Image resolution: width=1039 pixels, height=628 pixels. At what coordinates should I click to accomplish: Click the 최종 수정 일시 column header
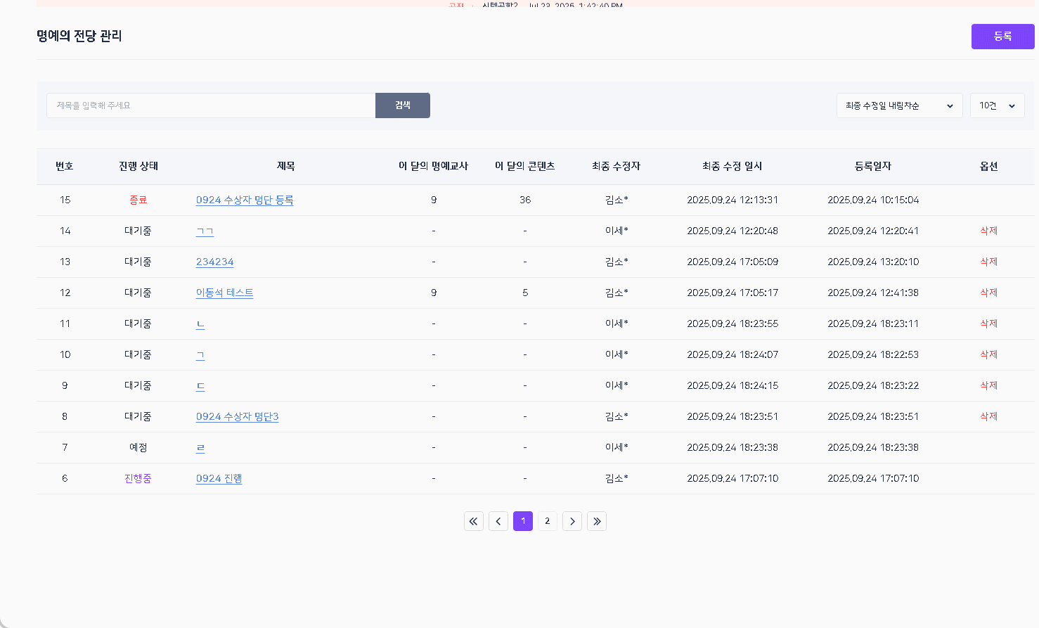coord(732,167)
